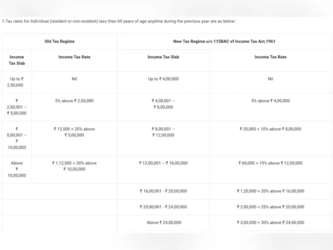
Task: Click the ₹ 3,00,000 + 30% above ₹ 24,00,000 cell
Action: pyautogui.click(x=271, y=222)
